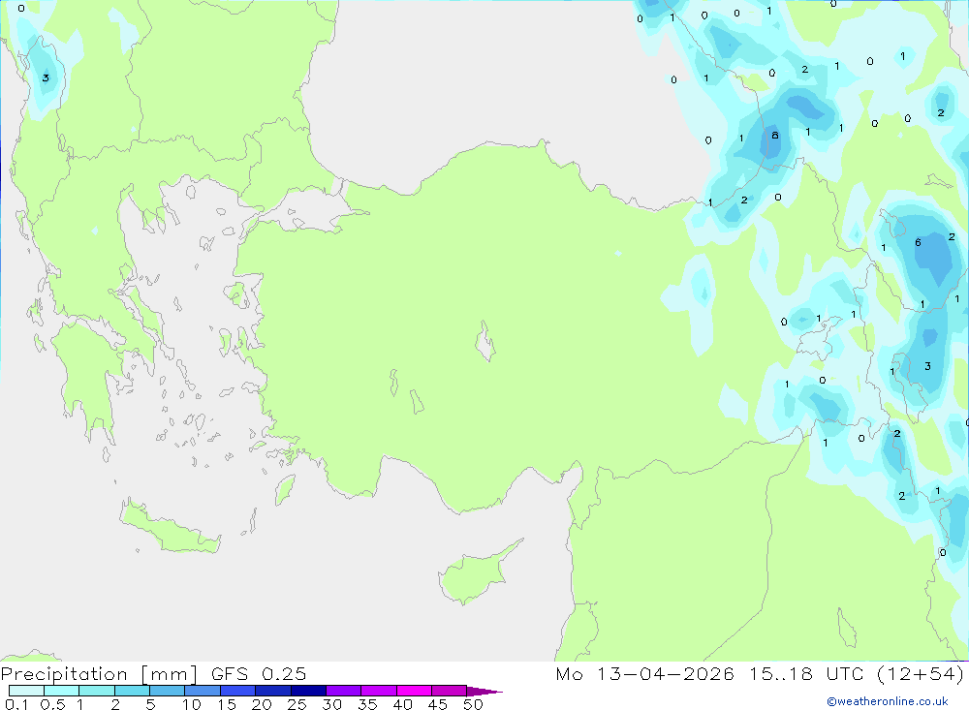Viewport: 969px width, 710px height.
Task: Choose the 20–25 mm dark blue swatch
Action: click(x=273, y=691)
